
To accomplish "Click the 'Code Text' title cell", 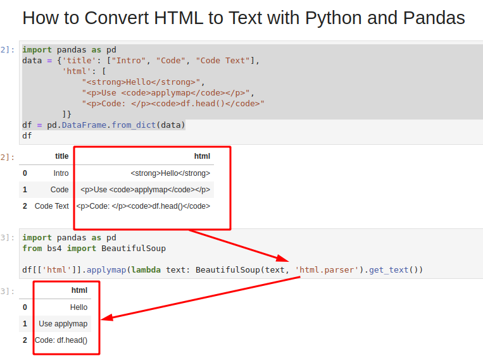I will click(51, 206).
